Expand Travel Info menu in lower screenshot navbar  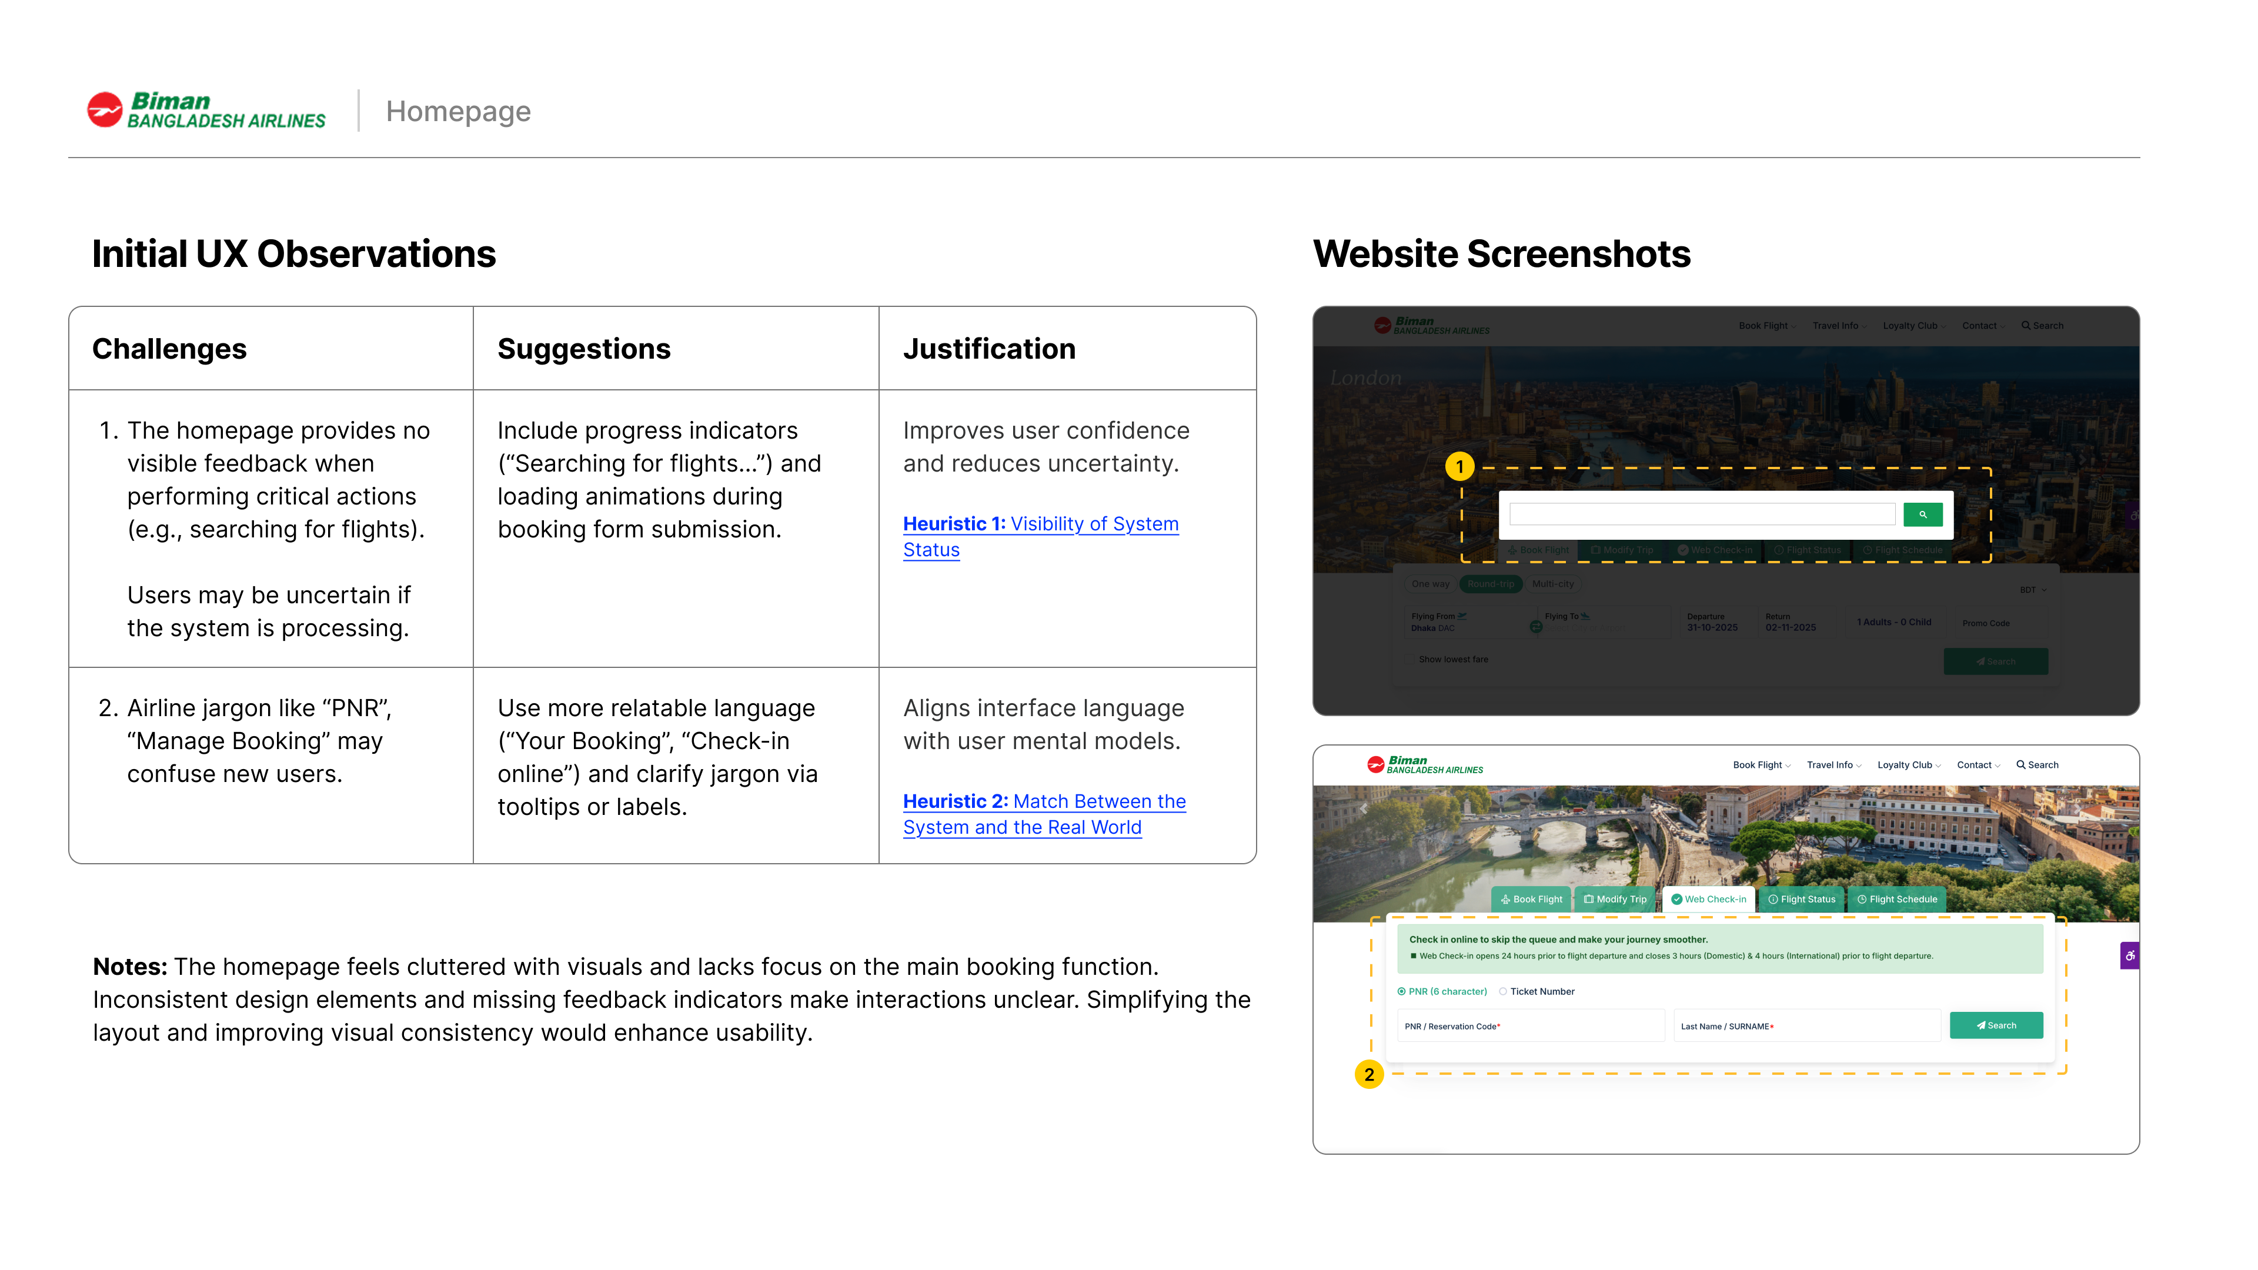pos(1834,764)
